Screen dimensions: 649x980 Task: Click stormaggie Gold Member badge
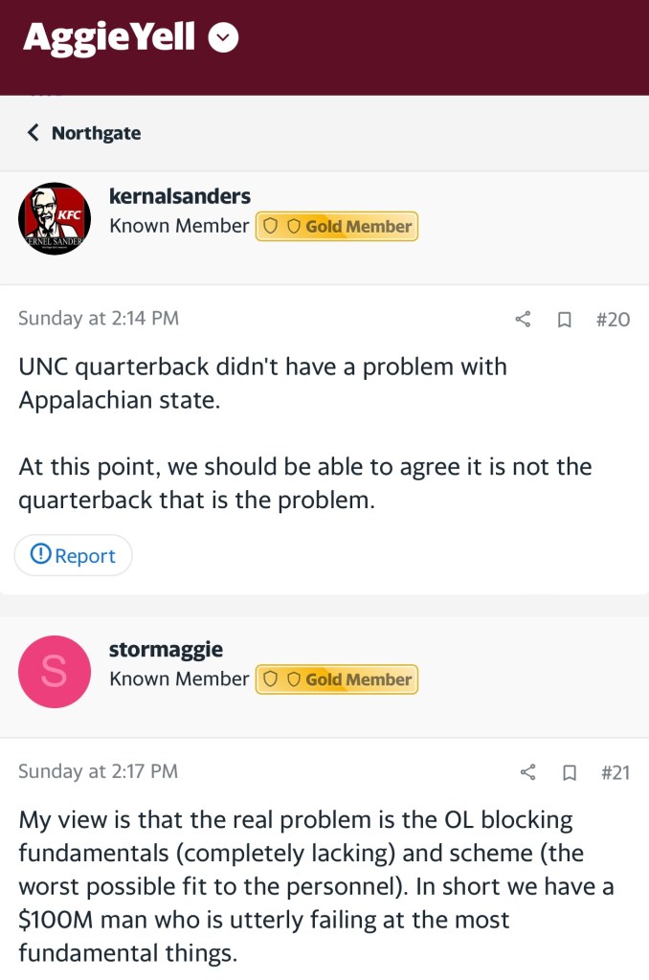coord(336,679)
